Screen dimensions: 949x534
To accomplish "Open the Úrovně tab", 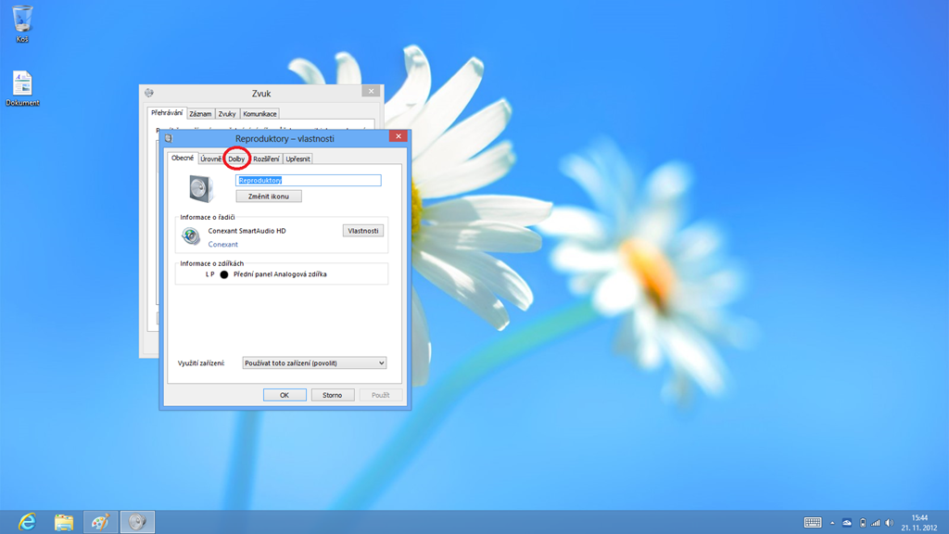I will [x=211, y=159].
